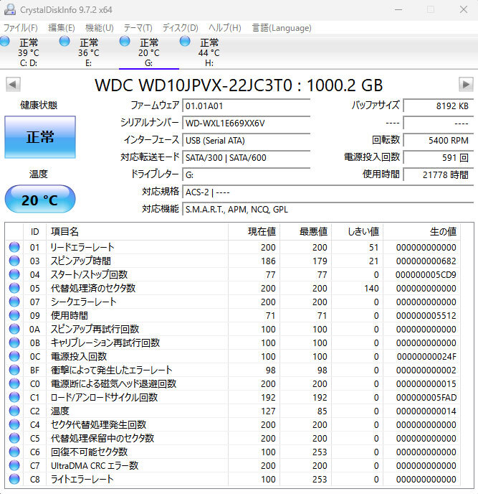Image resolution: width=478 pixels, height=494 pixels.
Task: Click status orb for ID 07 シークエラーレート
Action: (14, 302)
